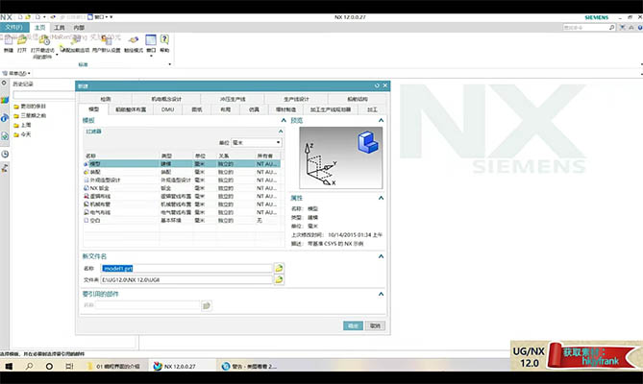The width and height of the screenshot is (643, 384).
Task: Open recently accessed parts icon
Action: [x=43, y=41]
